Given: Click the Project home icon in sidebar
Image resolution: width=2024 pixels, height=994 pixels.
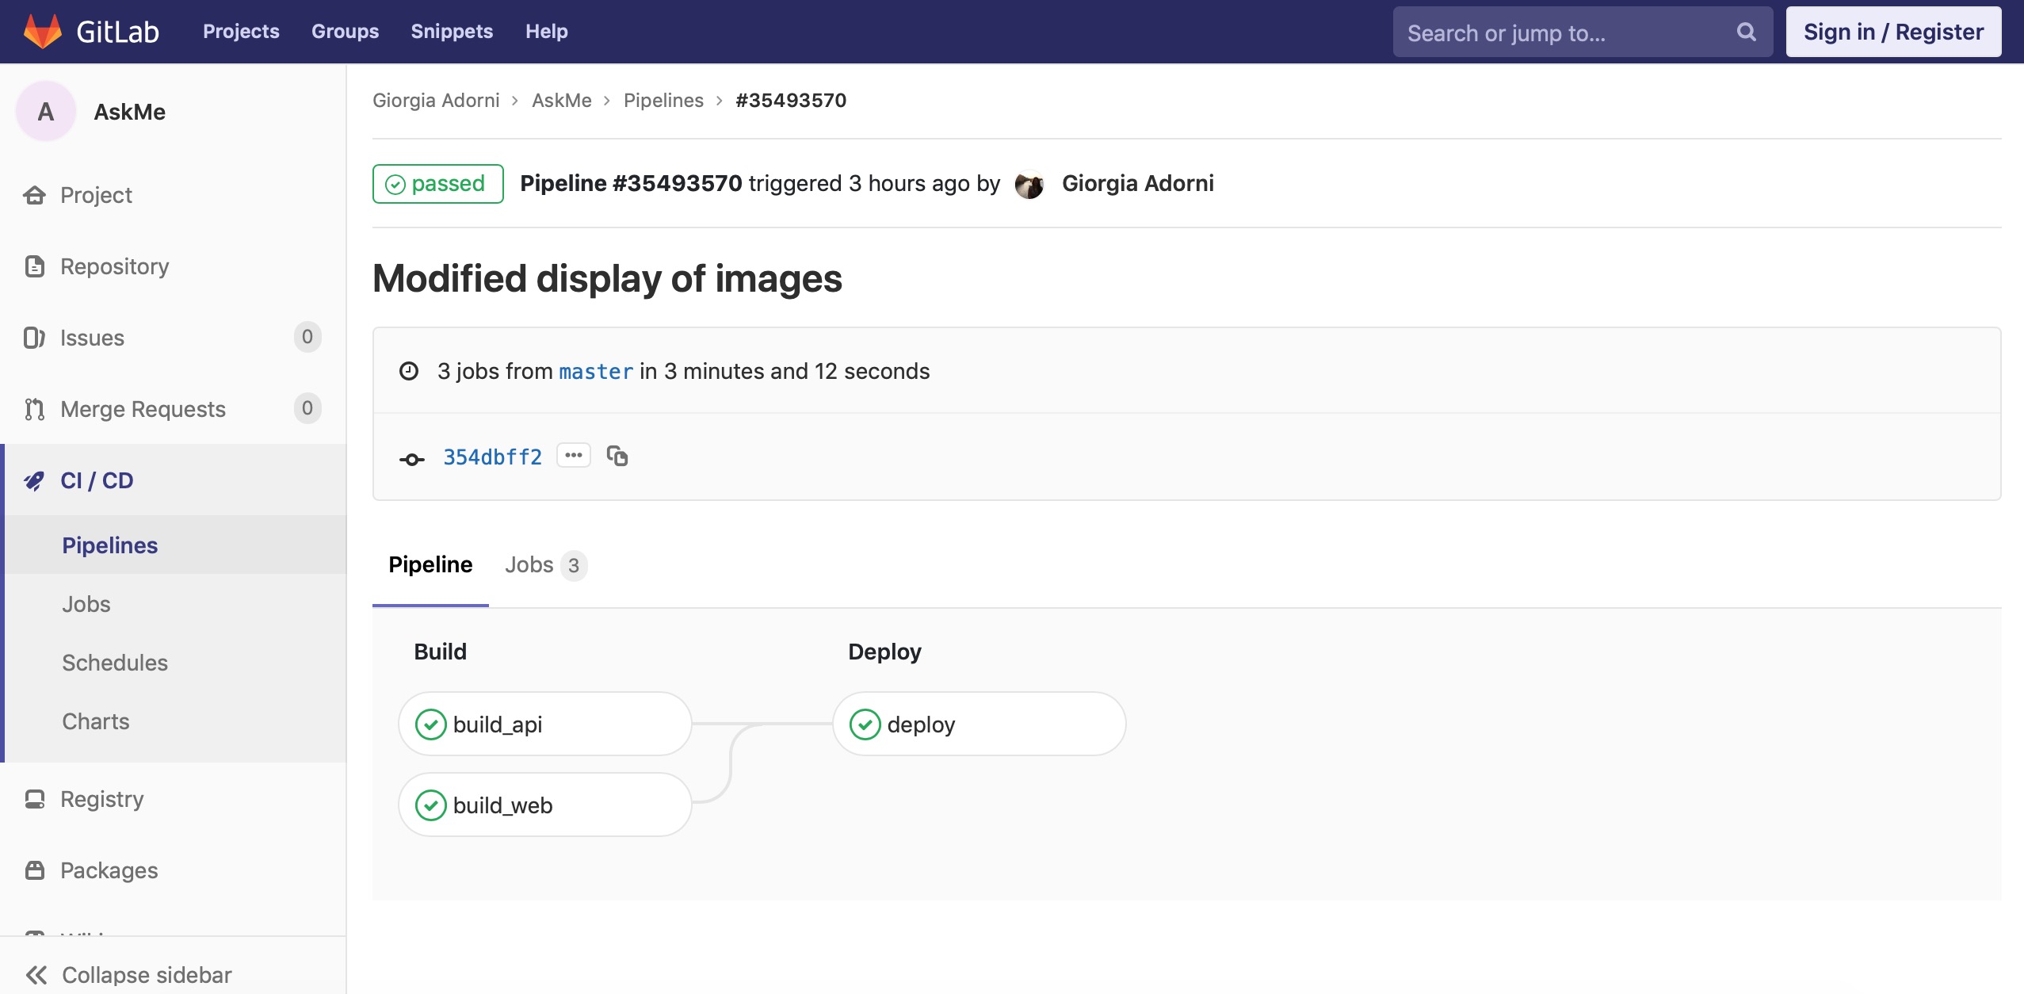Looking at the screenshot, I should point(34,195).
